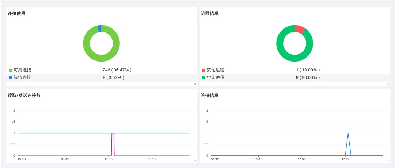Image resolution: width=395 pixels, height=168 pixels.
Task: Toggle the 空闲进程 legend label
Action: [x=215, y=78]
